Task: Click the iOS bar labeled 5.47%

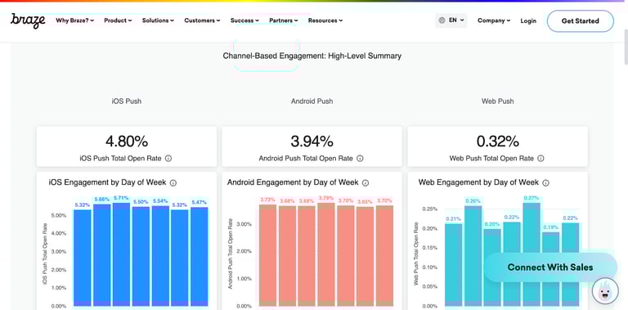Action: pos(200,257)
